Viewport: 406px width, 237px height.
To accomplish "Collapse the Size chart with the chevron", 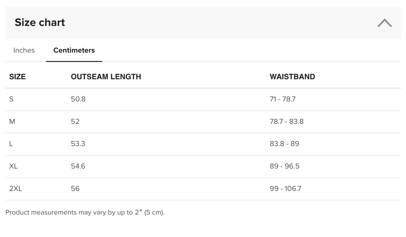I will (x=384, y=23).
